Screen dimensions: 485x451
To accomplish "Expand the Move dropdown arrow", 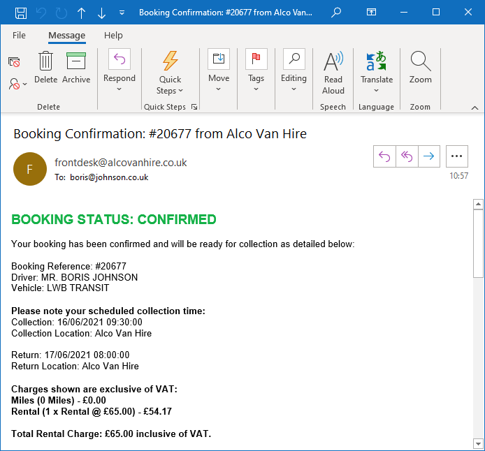I will [x=218, y=89].
